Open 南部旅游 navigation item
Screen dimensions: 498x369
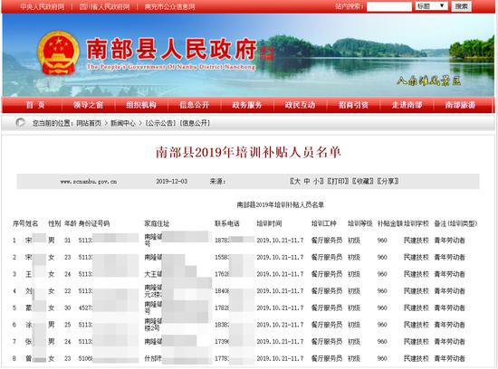460,105
